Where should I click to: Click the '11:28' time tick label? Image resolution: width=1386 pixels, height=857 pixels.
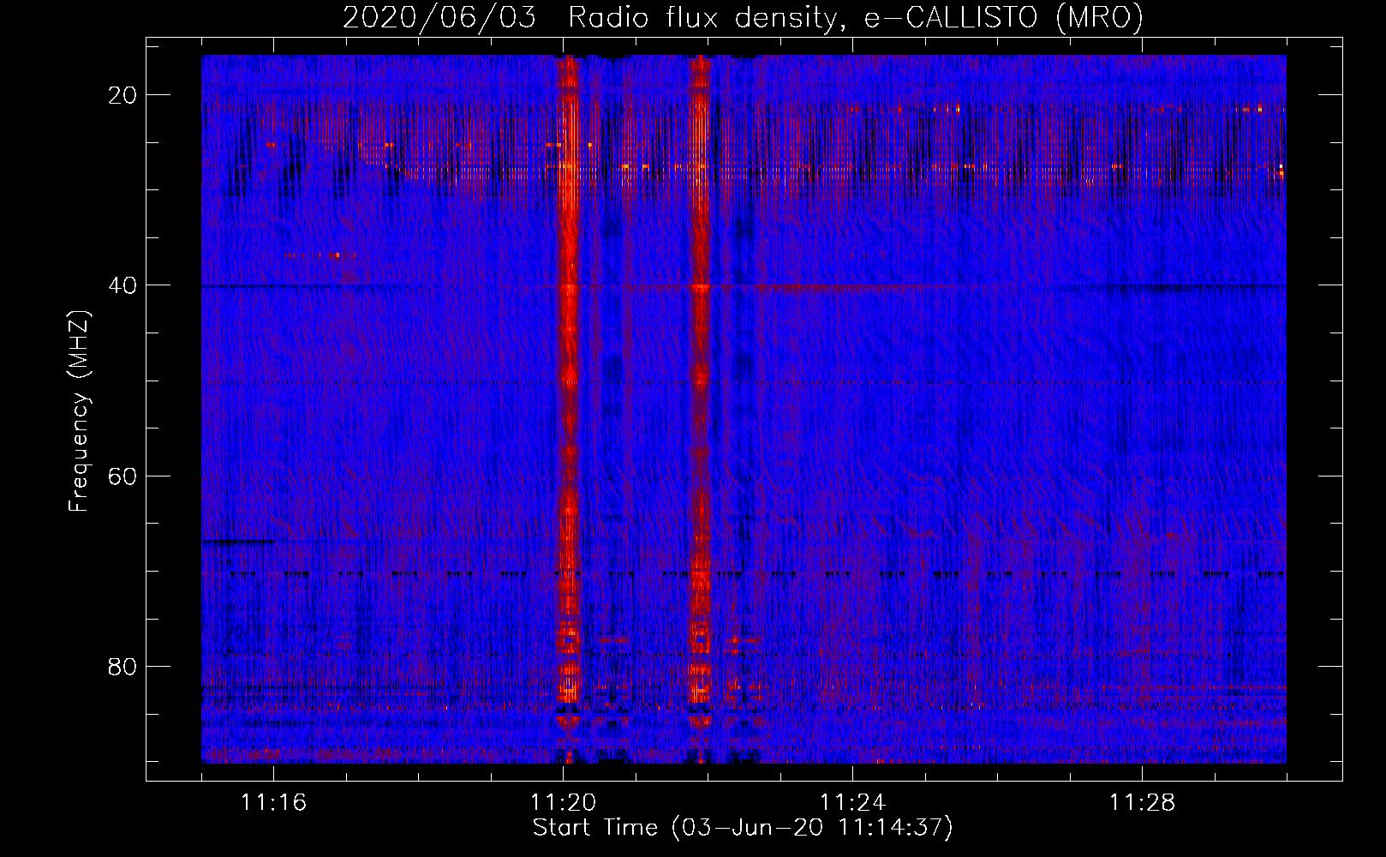coord(1143,802)
